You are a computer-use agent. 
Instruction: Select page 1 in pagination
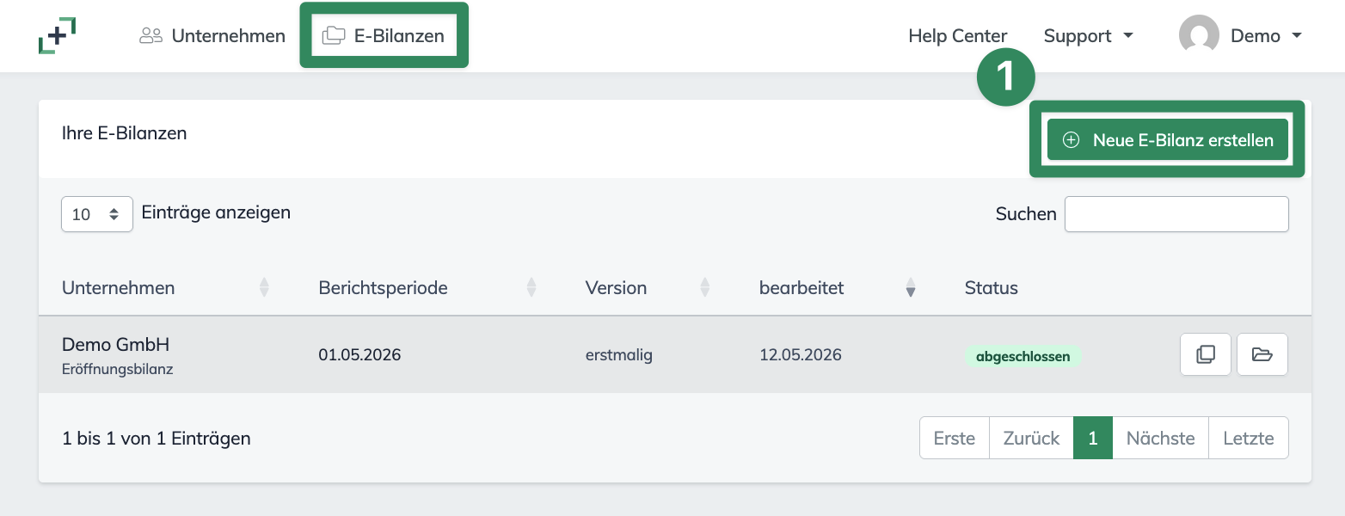1093,438
